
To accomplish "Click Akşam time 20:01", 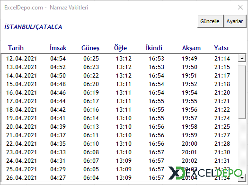I will [189, 152].
